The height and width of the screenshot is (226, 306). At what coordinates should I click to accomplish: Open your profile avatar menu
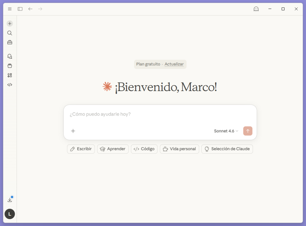[x=10, y=214]
